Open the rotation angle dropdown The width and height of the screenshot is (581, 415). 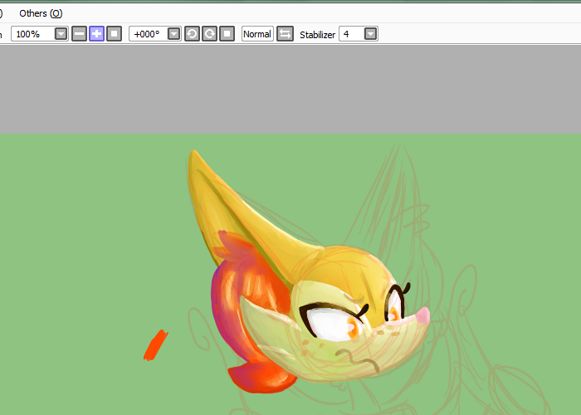(173, 34)
